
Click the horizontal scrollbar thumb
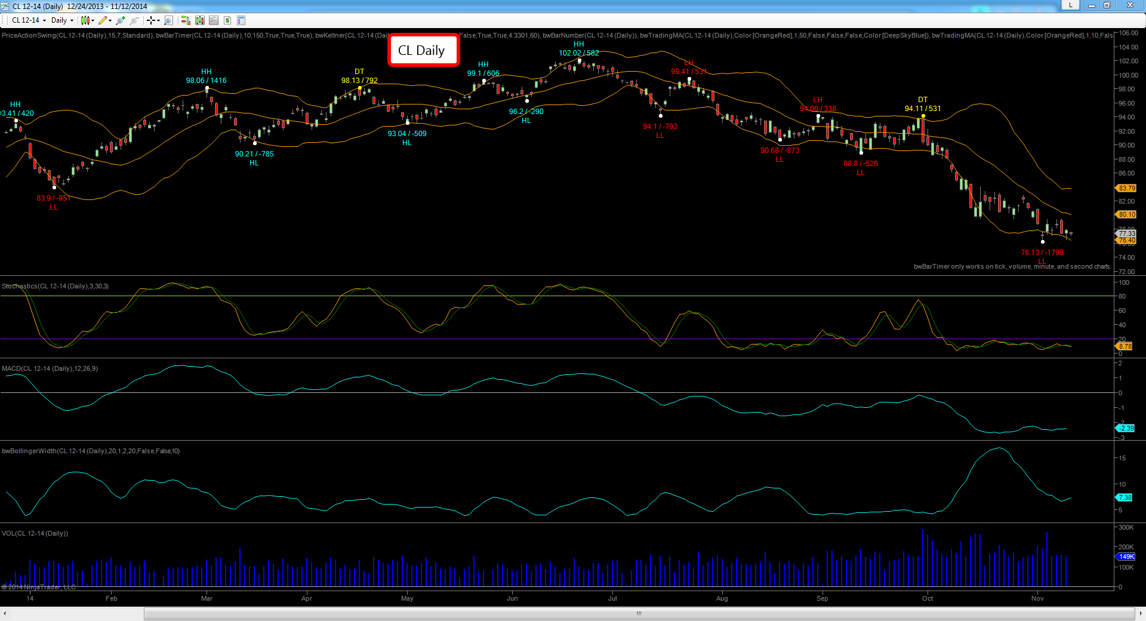coord(639,613)
